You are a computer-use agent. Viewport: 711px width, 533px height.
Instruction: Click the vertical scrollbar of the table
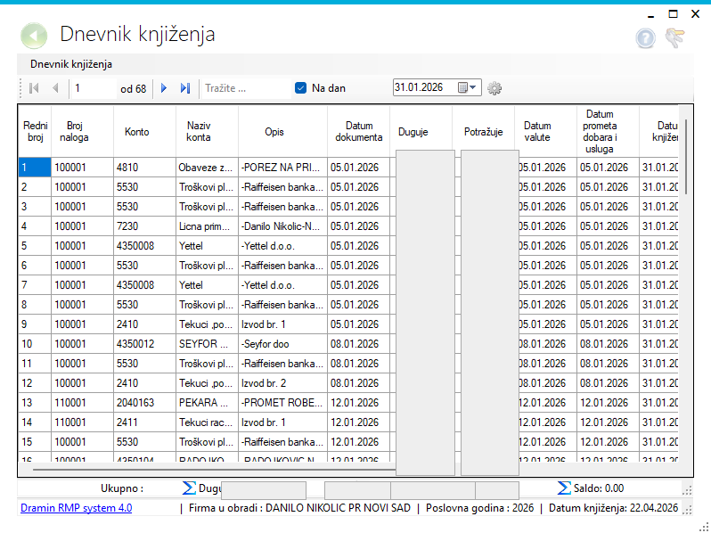[686, 157]
